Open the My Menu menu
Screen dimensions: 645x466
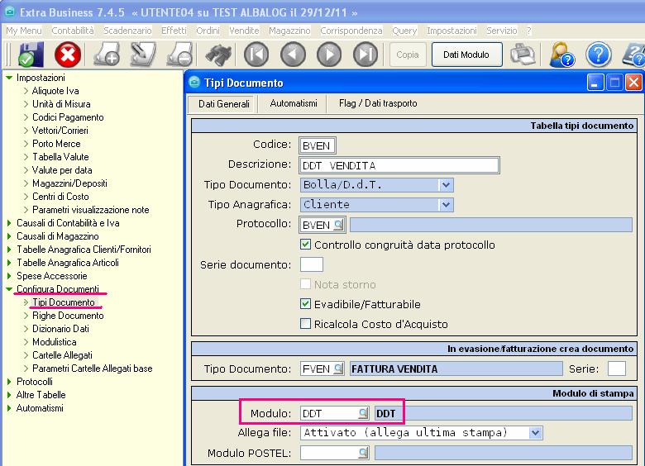tap(24, 31)
